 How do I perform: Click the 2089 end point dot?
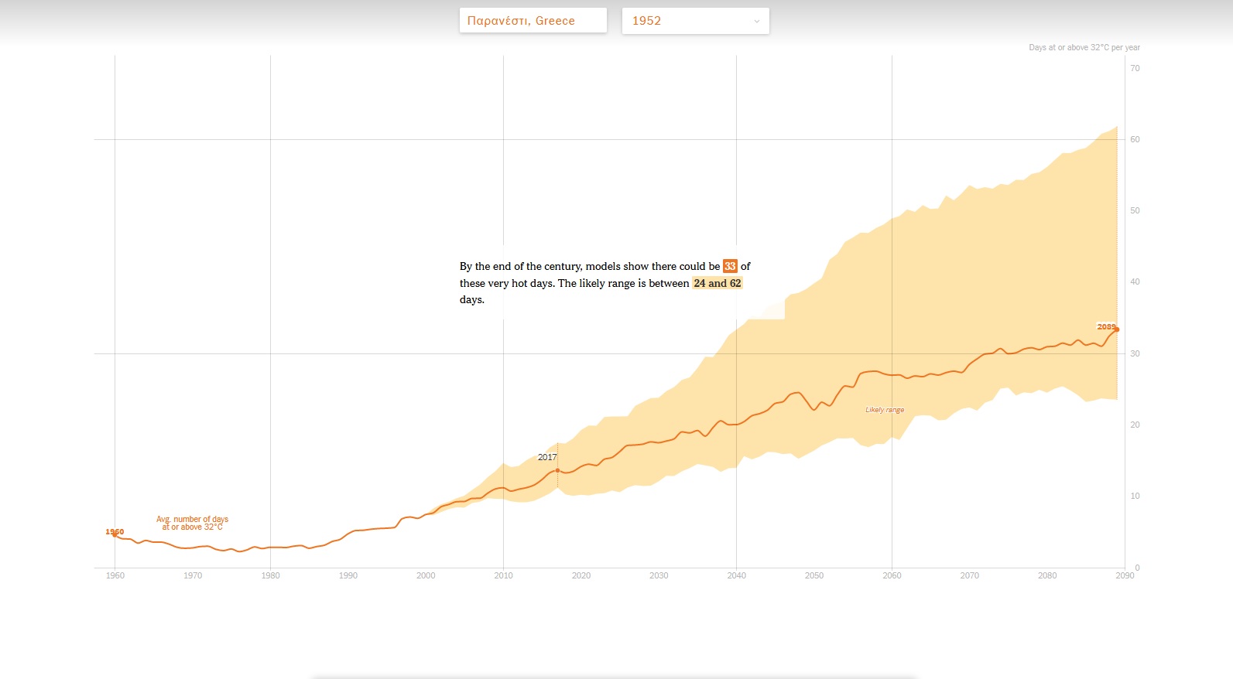[x=1117, y=329]
